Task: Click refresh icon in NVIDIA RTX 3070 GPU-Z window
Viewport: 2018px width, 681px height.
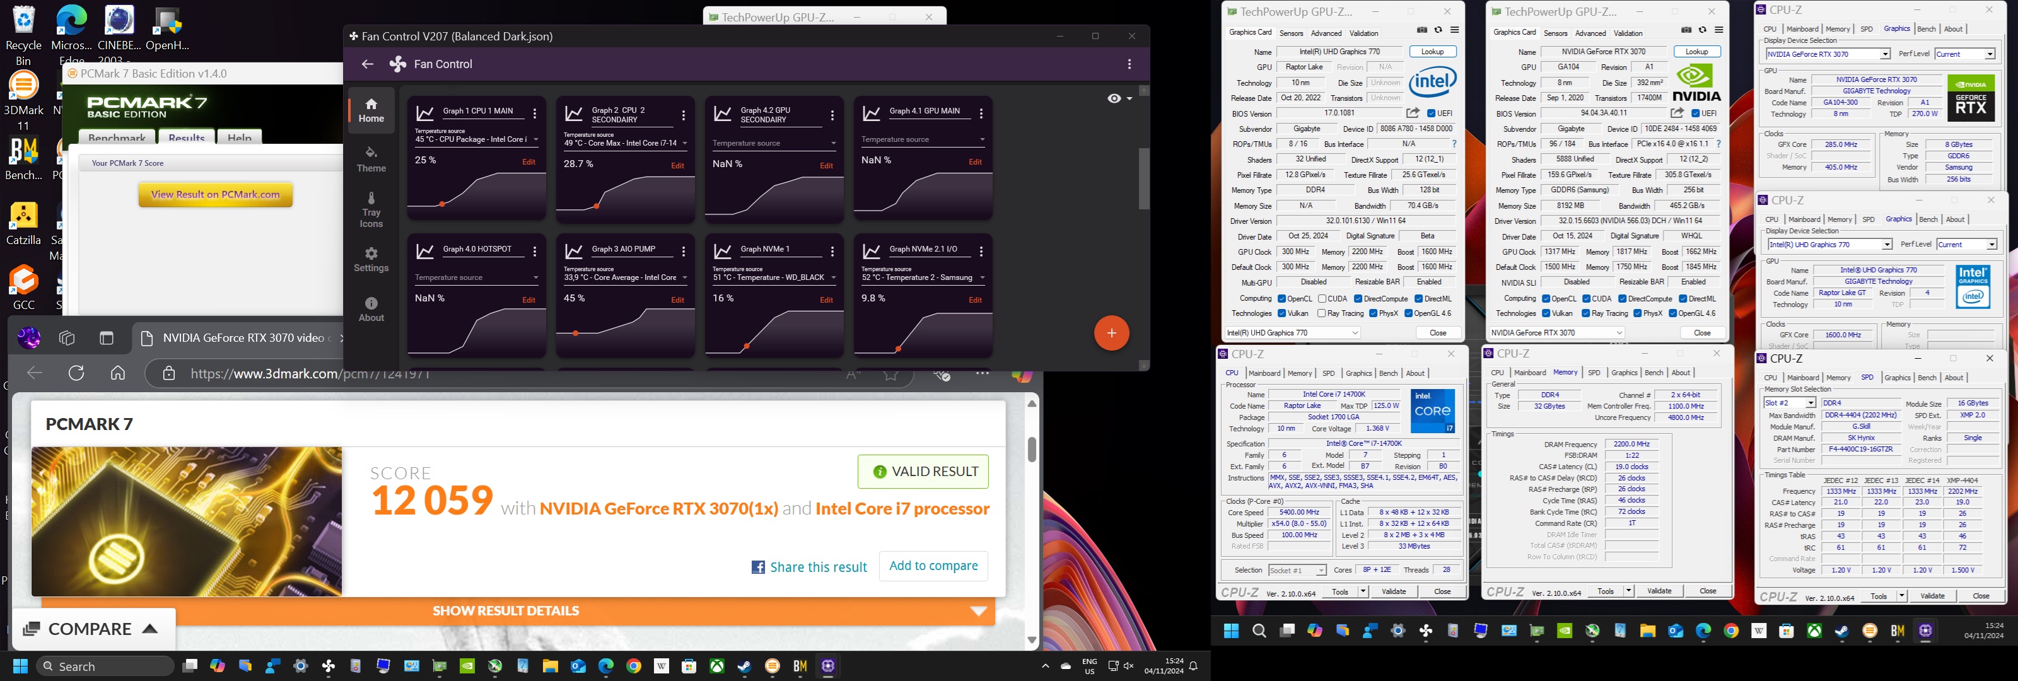Action: pos(1702,30)
